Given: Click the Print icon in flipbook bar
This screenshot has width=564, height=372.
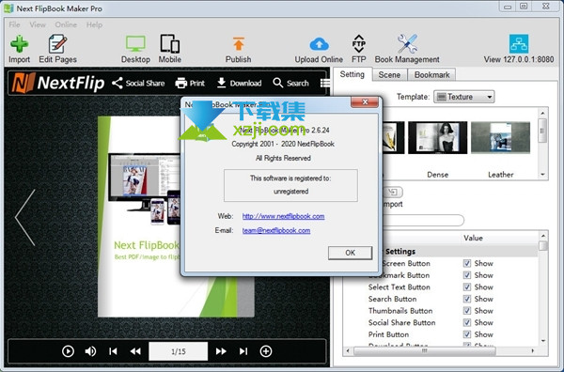Looking at the screenshot, I should click(180, 83).
